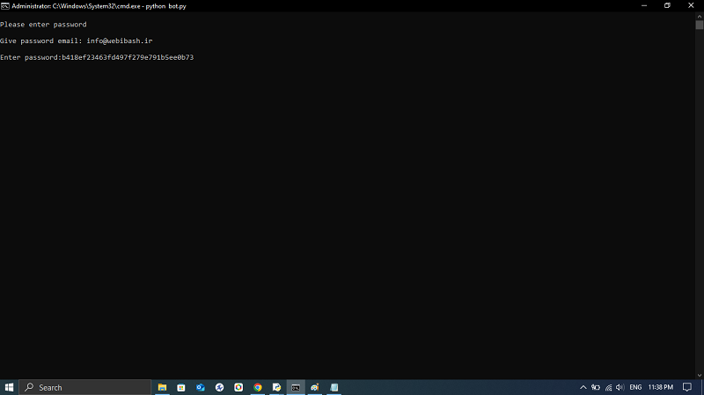
Task: Open the clock showing 11:38 PM
Action: click(x=661, y=387)
